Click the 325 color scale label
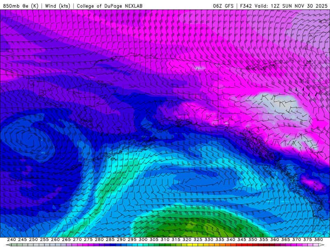330x247 pixels. click(198, 240)
